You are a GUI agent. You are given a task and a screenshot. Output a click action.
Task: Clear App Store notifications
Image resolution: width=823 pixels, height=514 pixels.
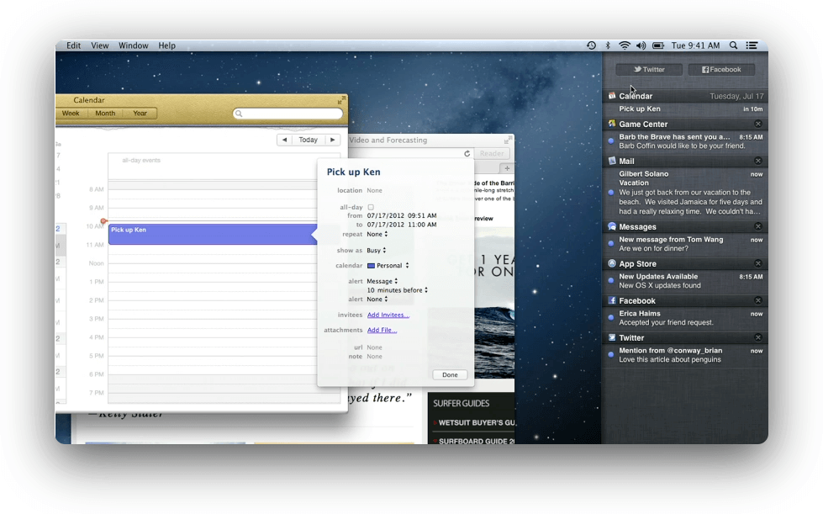[x=758, y=263]
